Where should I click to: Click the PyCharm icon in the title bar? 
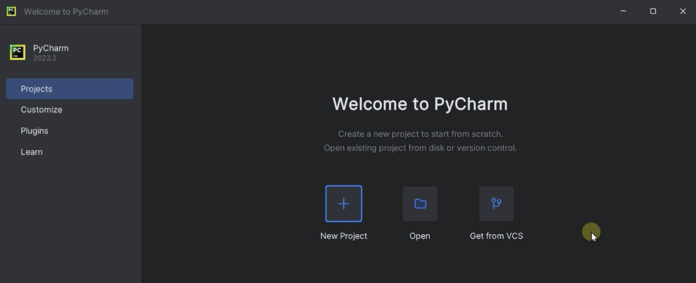coord(11,12)
